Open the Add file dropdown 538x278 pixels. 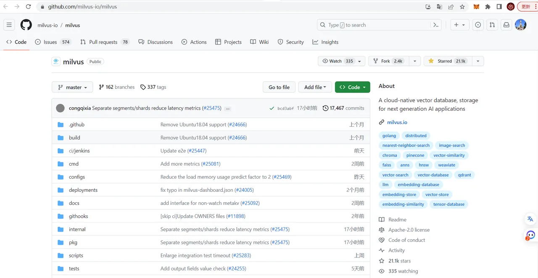pos(315,87)
